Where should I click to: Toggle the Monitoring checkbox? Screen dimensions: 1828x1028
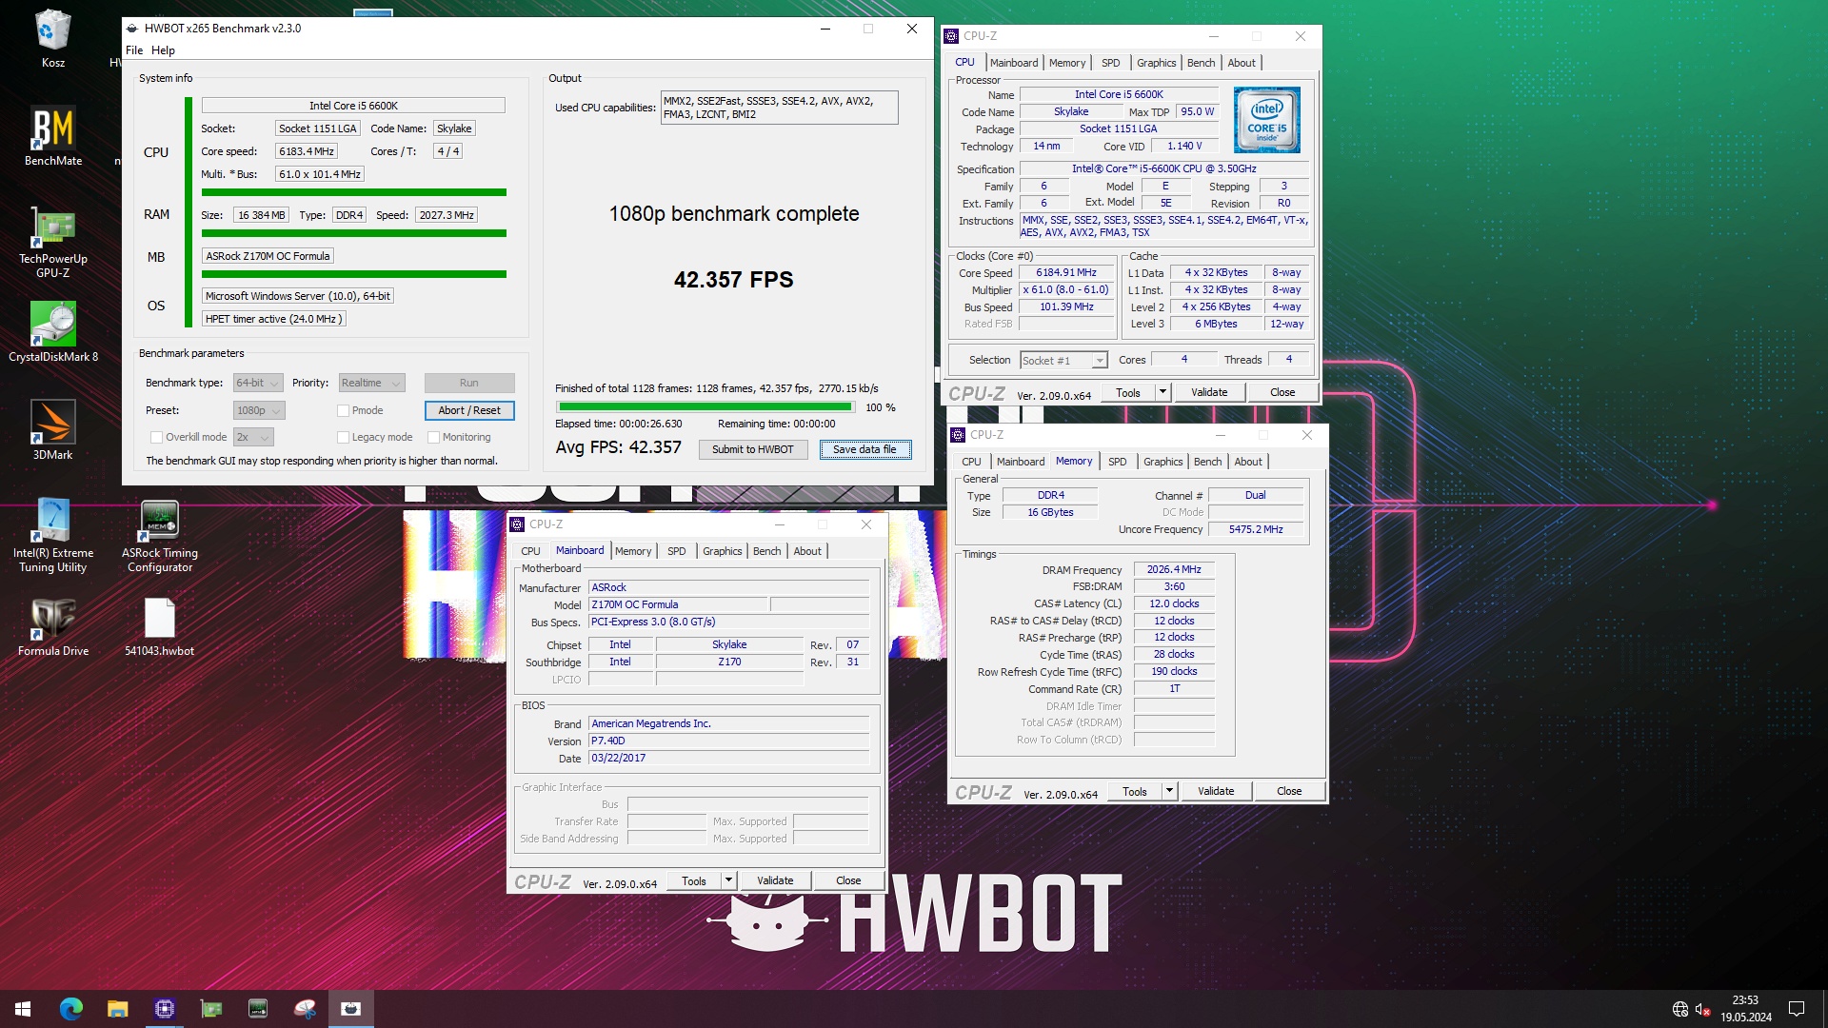(x=433, y=437)
